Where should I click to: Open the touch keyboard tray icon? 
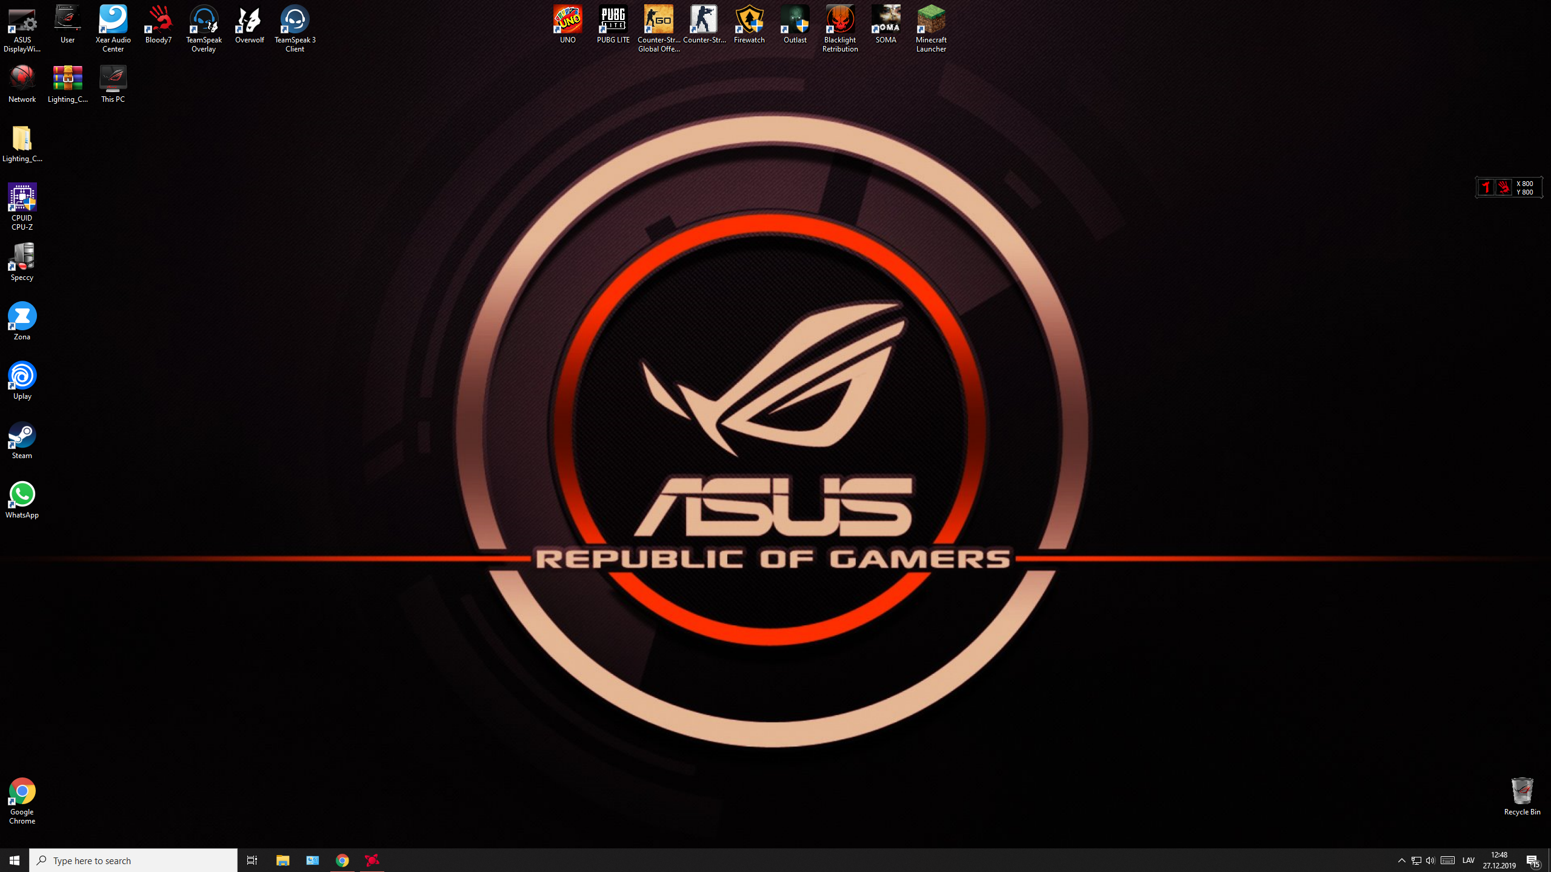(1447, 860)
